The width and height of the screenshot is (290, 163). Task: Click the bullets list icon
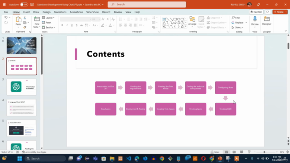[x=121, y=19]
